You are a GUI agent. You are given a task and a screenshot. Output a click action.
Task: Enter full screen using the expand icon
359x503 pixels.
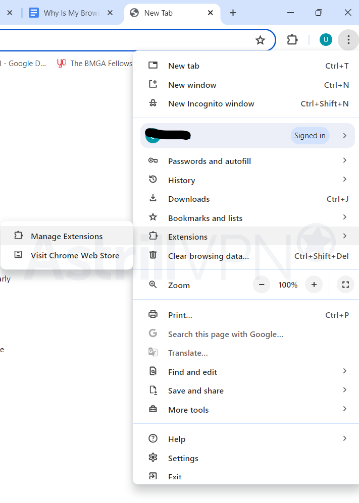coord(345,284)
